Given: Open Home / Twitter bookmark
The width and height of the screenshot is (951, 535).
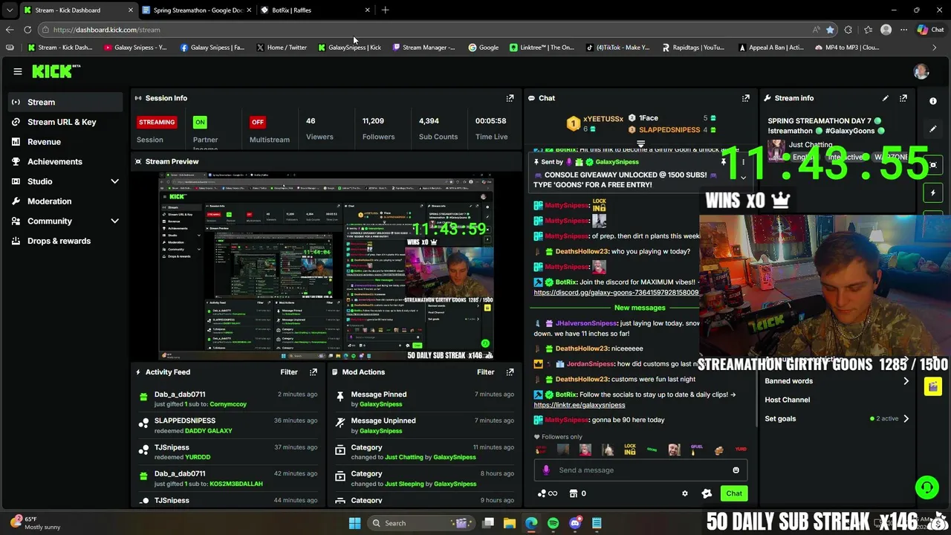Looking at the screenshot, I should 282,48.
